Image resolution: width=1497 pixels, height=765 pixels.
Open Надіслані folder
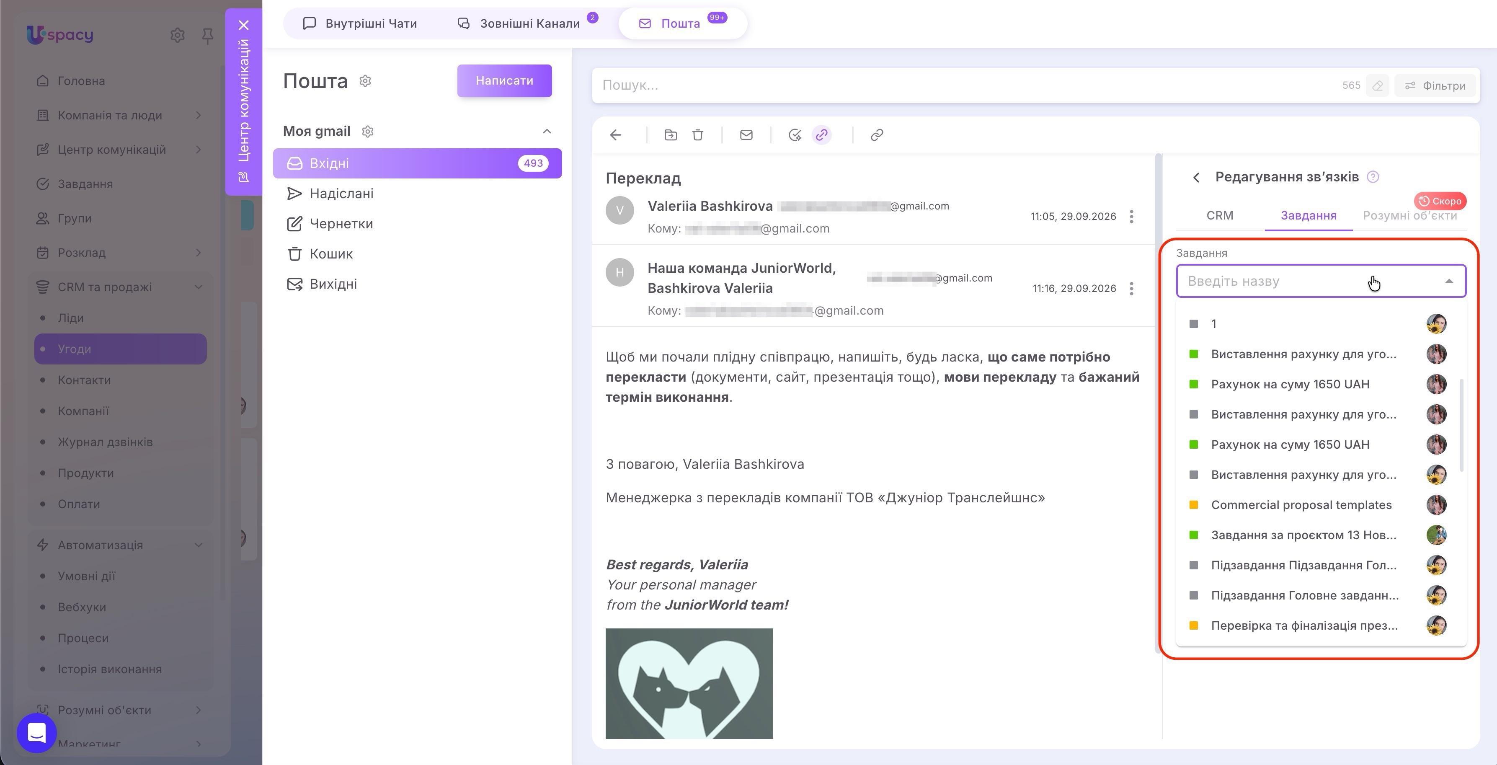[x=417, y=194]
